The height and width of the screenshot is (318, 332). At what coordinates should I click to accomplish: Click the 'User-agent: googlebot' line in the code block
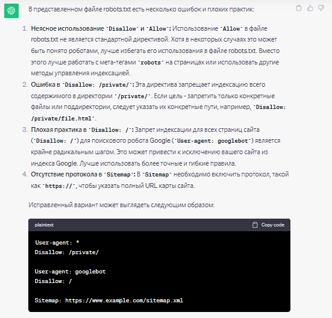pyautogui.click(x=70, y=272)
